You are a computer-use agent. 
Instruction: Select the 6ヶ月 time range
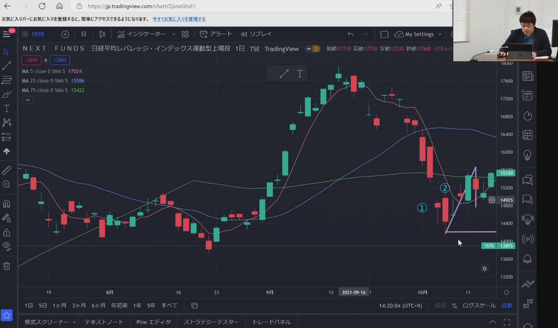[98, 306]
